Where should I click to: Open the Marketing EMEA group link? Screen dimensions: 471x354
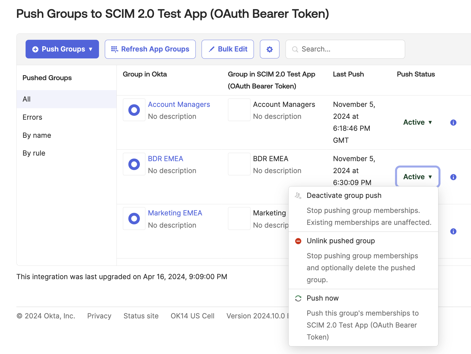click(175, 213)
